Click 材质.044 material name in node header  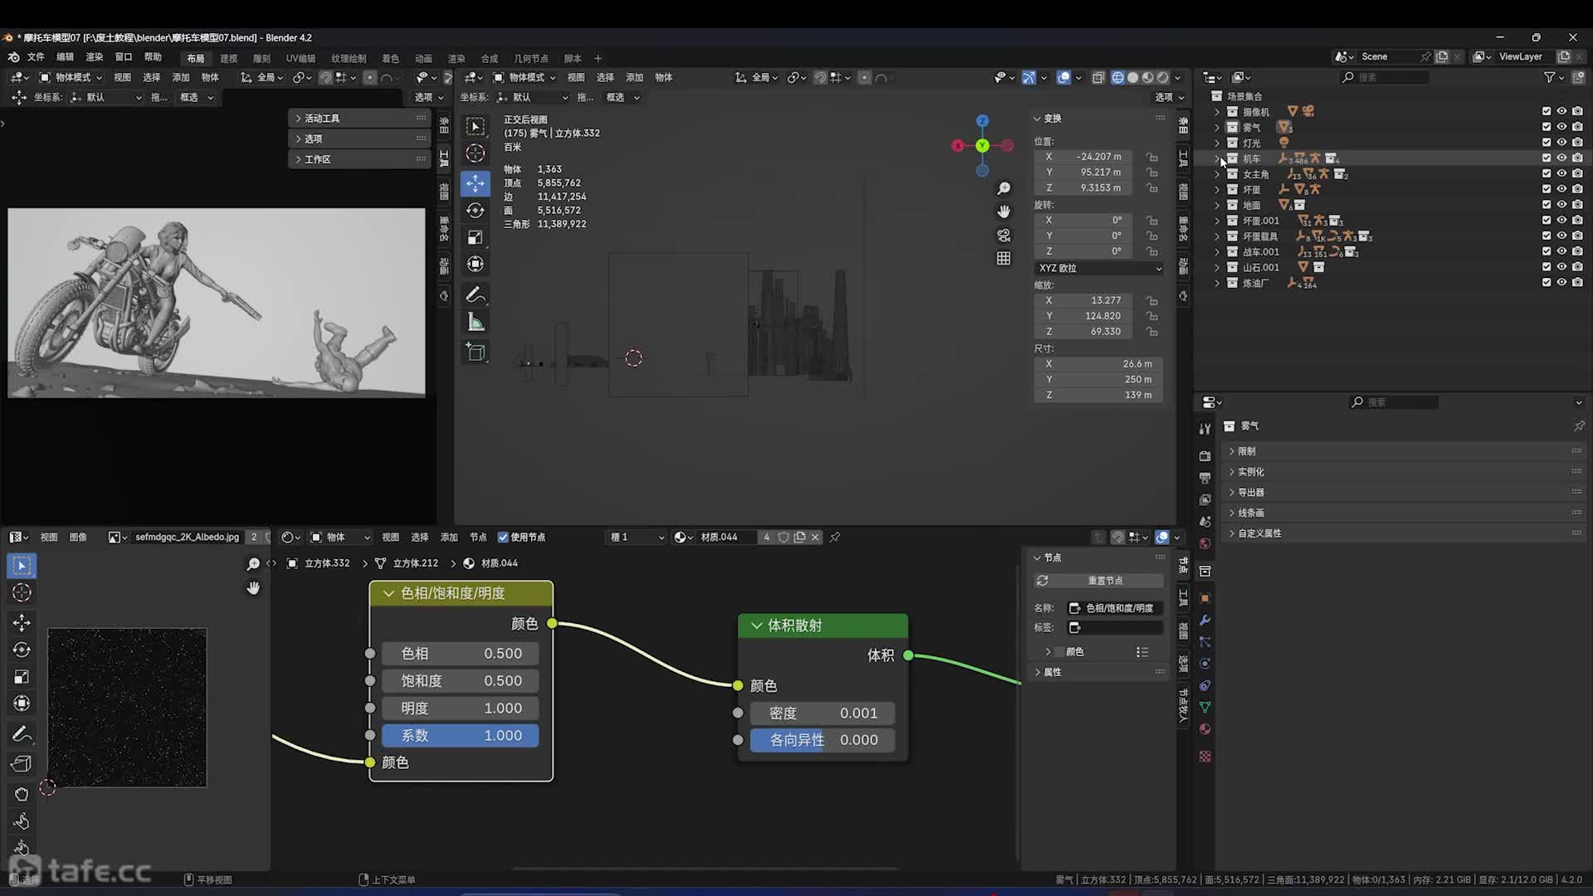pos(726,538)
